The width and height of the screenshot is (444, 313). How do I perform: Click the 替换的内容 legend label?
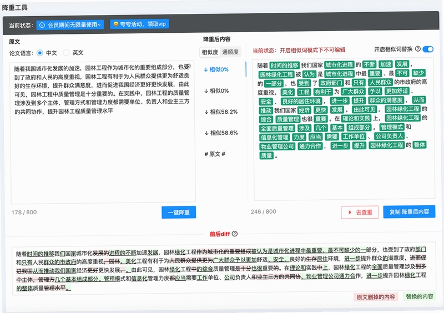420,296
